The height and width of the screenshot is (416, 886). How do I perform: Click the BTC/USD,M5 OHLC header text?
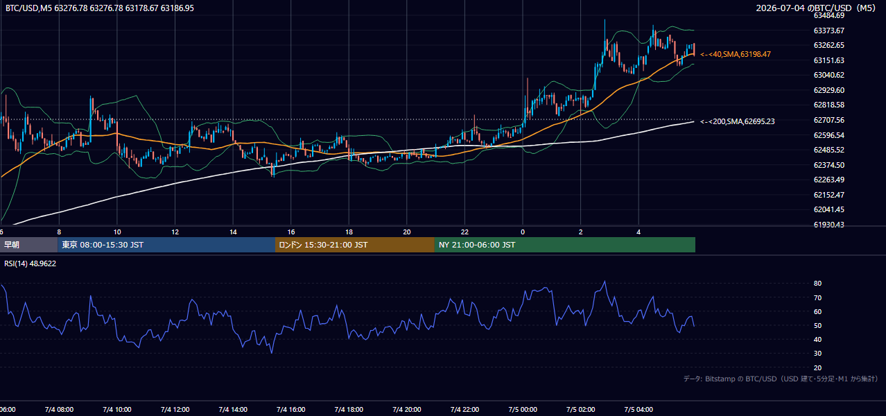[100, 8]
